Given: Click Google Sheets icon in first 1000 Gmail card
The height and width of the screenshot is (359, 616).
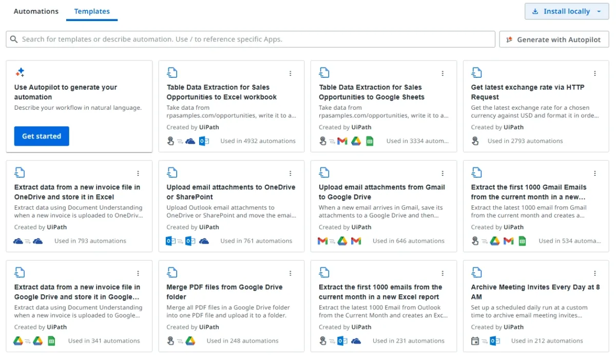Looking at the screenshot, I should click(x=522, y=241).
